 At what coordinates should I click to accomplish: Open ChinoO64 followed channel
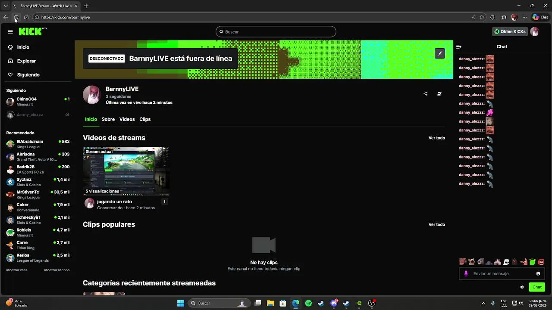[38, 102]
